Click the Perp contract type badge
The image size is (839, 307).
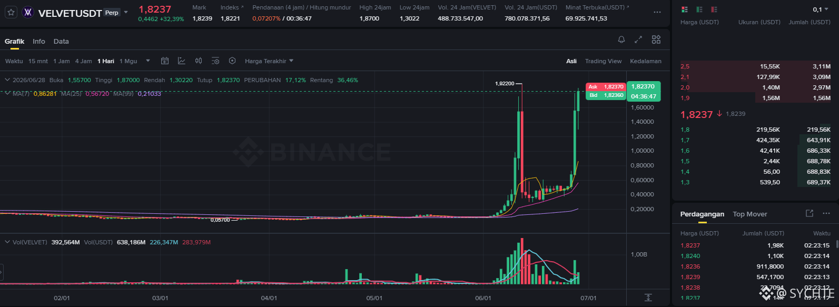(x=112, y=13)
